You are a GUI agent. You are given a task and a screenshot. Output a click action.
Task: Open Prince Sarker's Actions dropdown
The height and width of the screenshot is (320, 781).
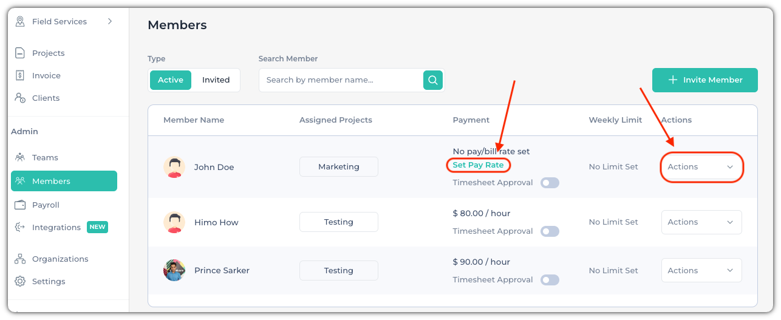coord(701,271)
